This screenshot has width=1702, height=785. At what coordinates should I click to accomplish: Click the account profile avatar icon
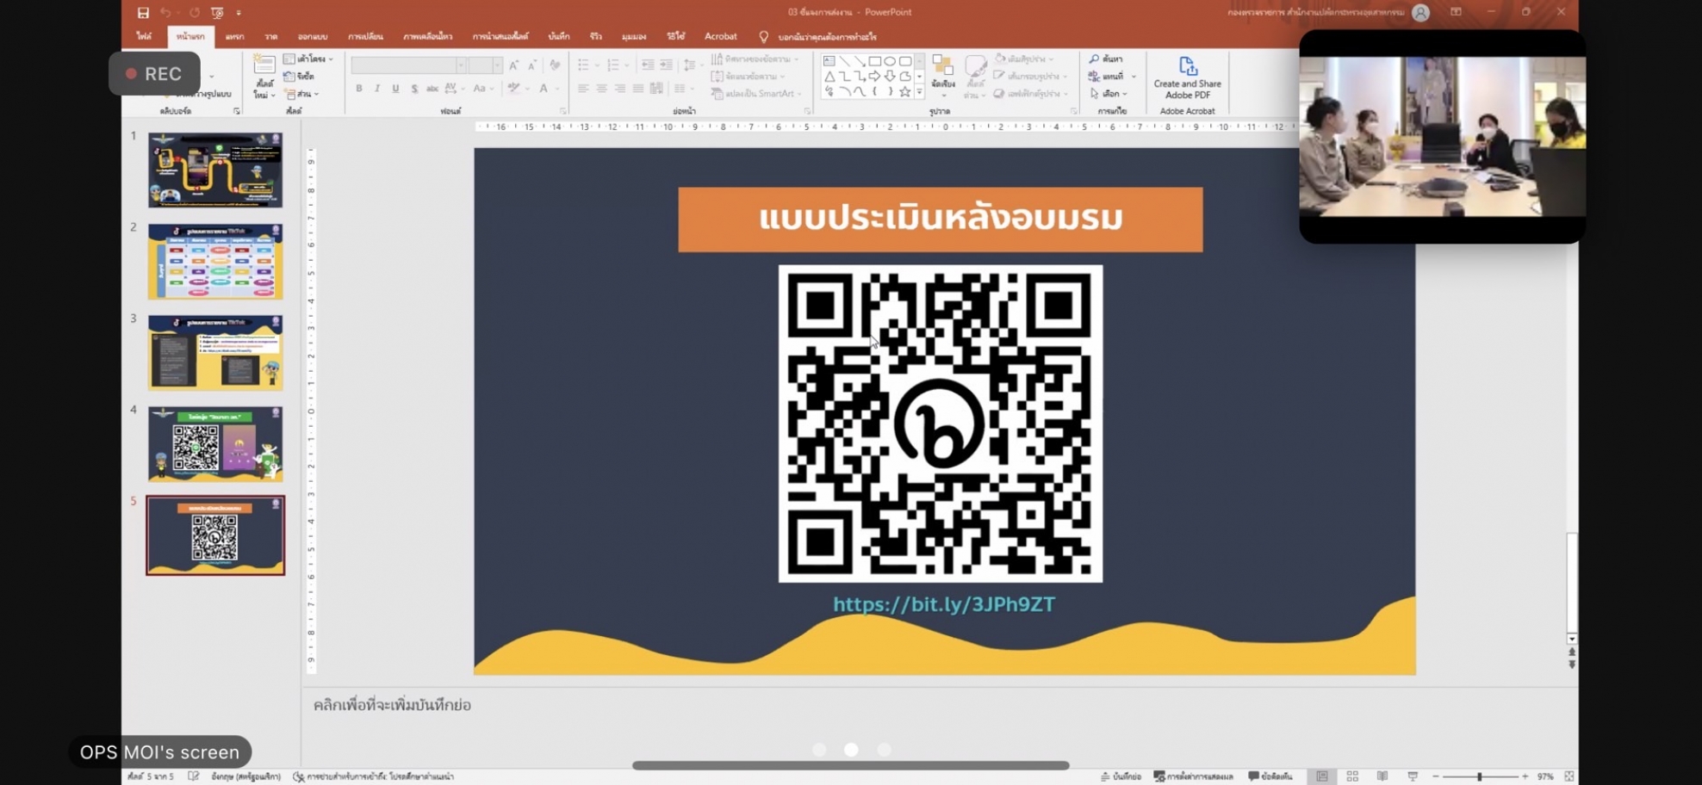(x=1421, y=13)
